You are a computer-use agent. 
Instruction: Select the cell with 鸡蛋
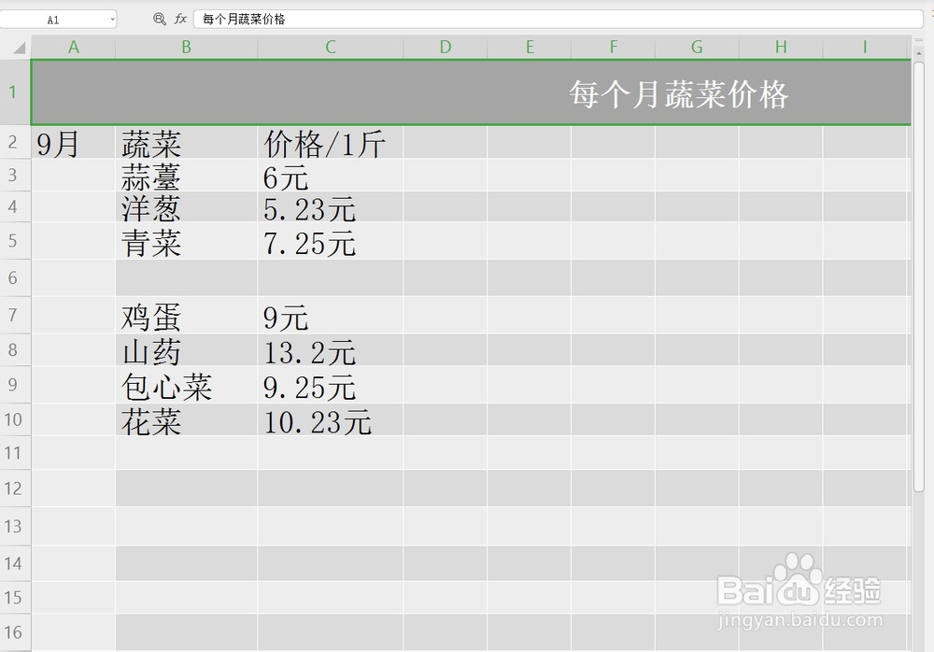coord(187,315)
